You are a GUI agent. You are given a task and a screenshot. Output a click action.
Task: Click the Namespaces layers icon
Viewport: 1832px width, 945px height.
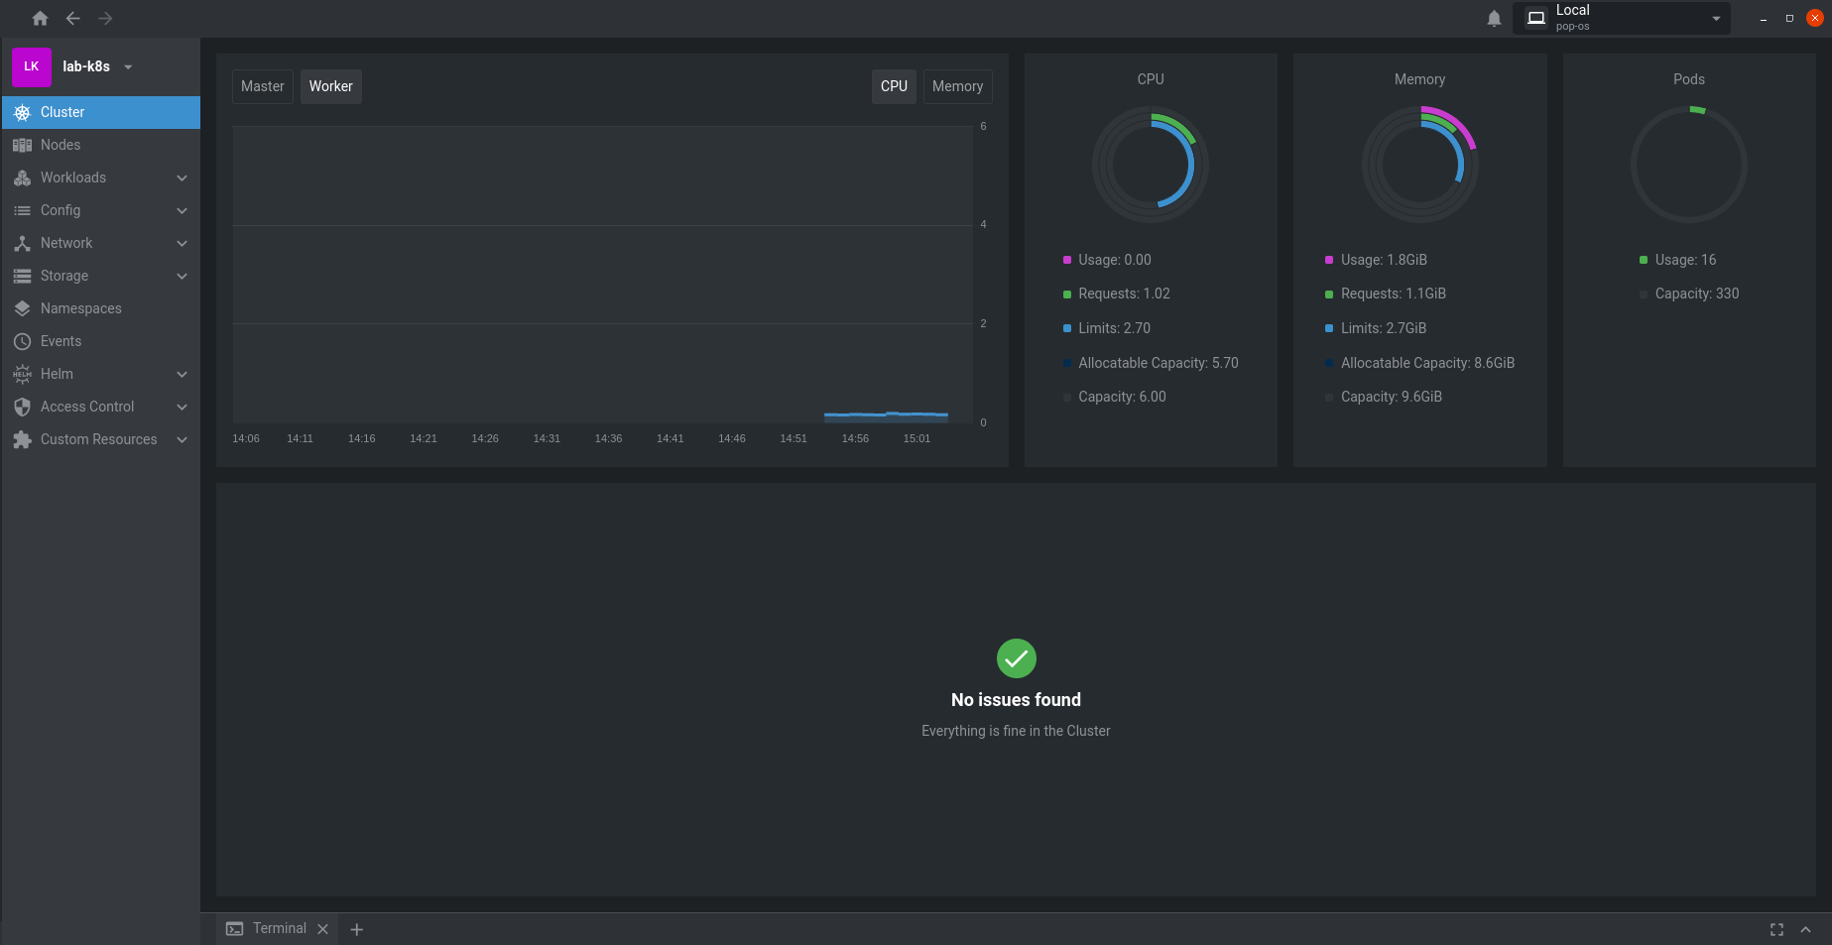(22, 308)
